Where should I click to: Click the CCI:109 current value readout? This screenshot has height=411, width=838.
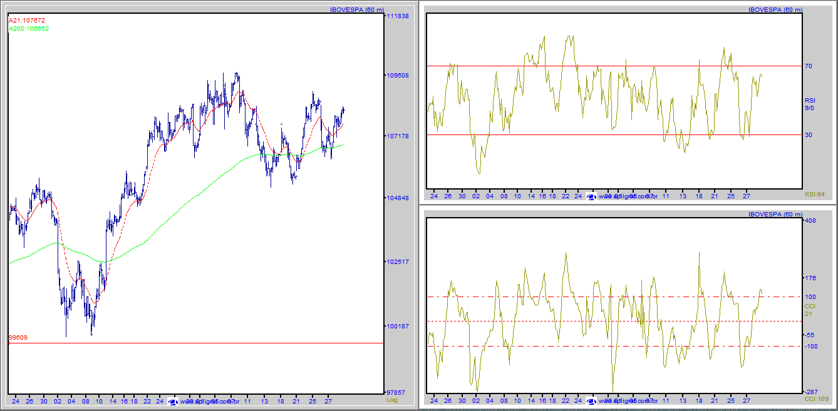817,398
